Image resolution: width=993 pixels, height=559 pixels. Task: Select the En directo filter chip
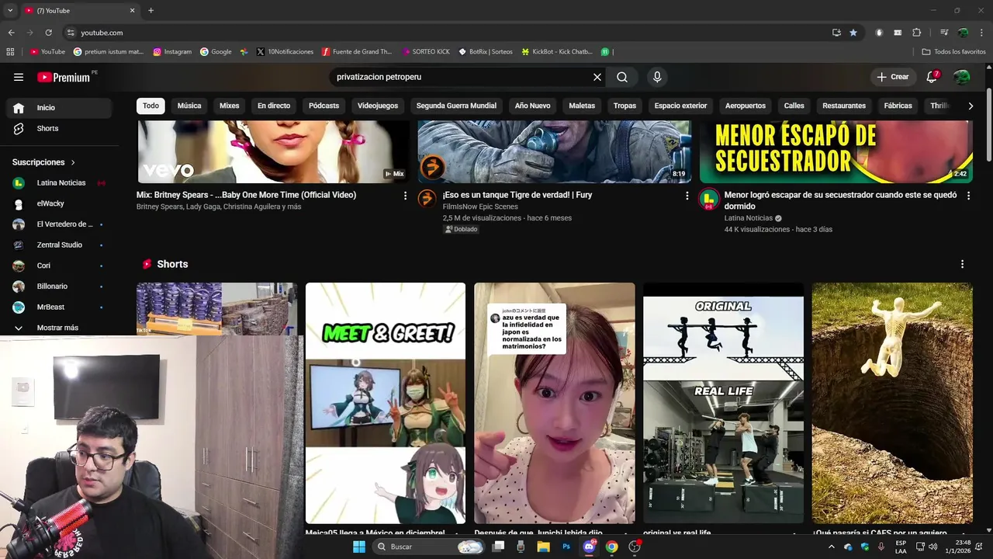274,106
